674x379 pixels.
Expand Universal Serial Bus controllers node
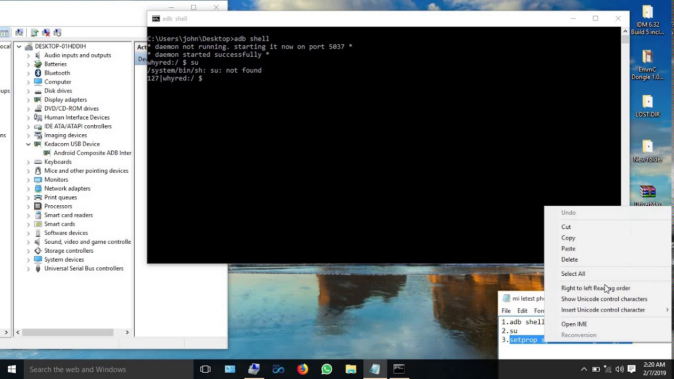tap(28, 268)
